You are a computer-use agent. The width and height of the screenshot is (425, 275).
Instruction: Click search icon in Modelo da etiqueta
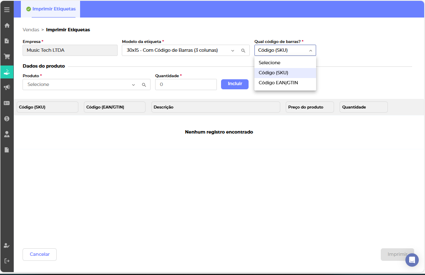(x=243, y=50)
